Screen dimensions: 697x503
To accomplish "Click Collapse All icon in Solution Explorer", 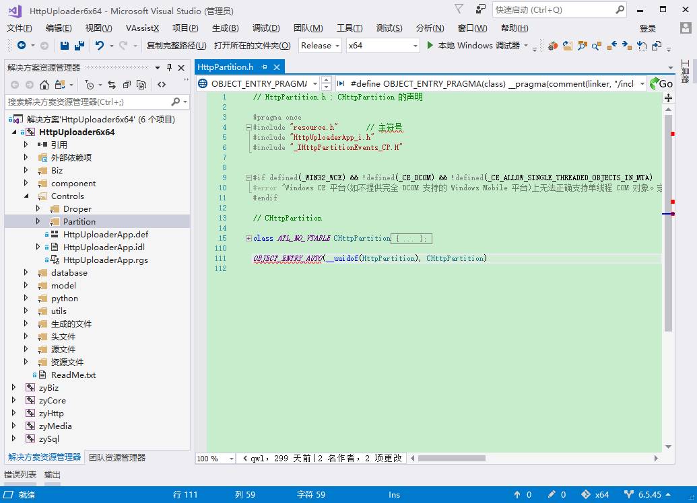I will [127, 85].
